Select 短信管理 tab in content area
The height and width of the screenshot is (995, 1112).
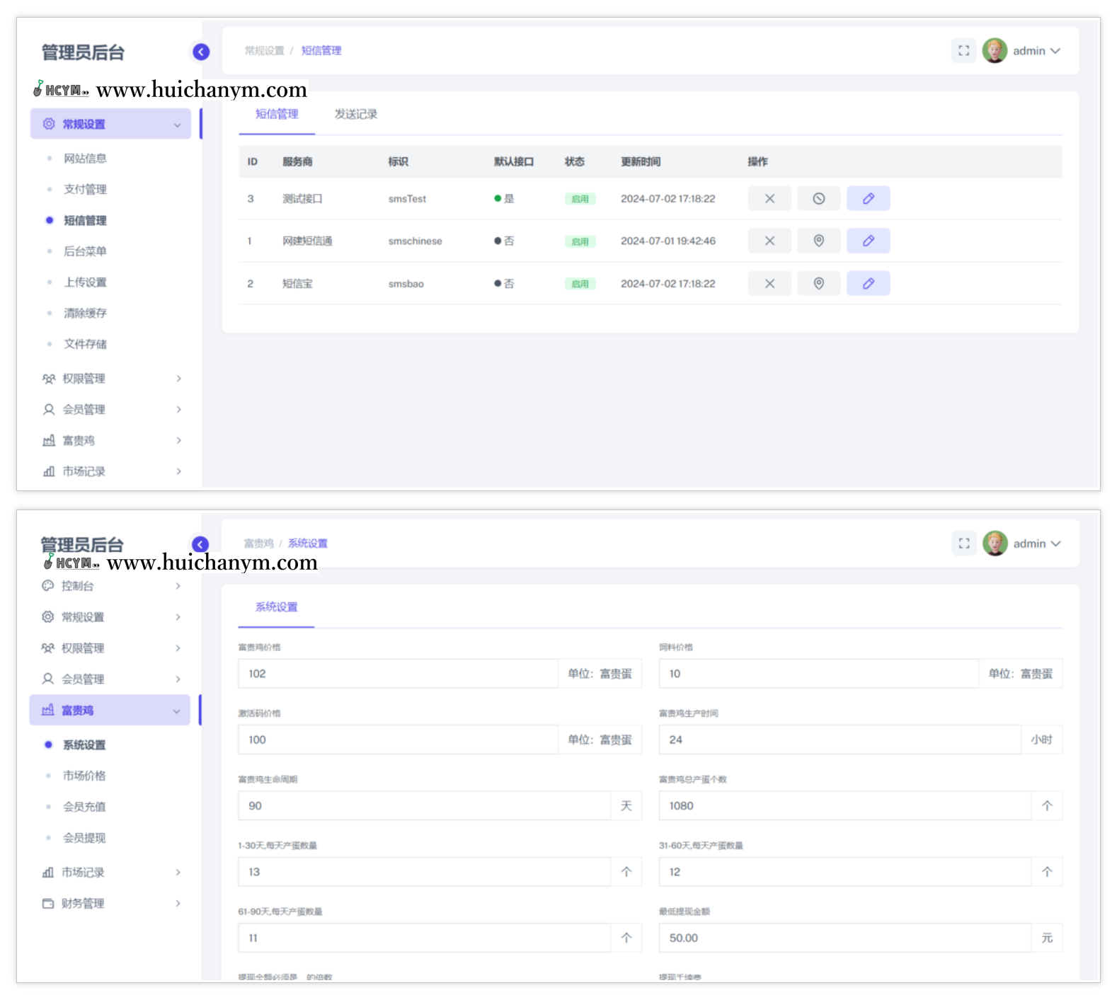277,115
